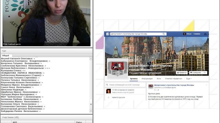This screenshot has width=220, height=123.
Task: Click user avatar next to Ольга
Action: click(x=185, y=34)
